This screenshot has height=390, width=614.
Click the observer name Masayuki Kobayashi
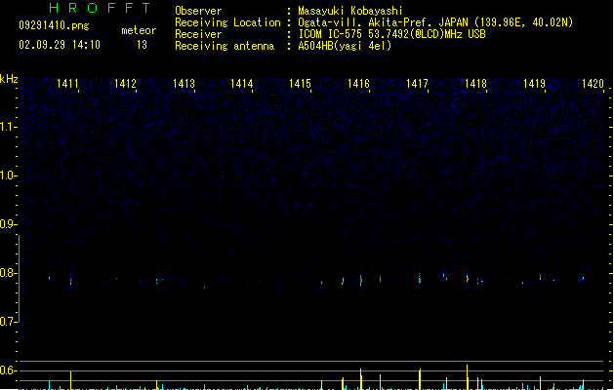(350, 11)
